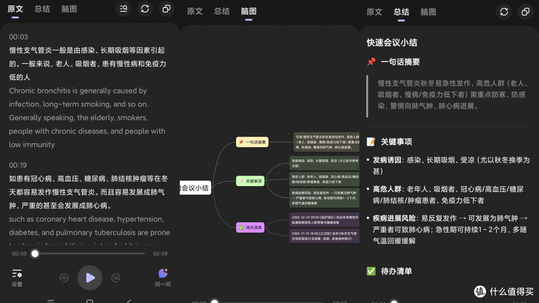
Task: Select 总结 tab in middle panel
Action: tap(222, 11)
